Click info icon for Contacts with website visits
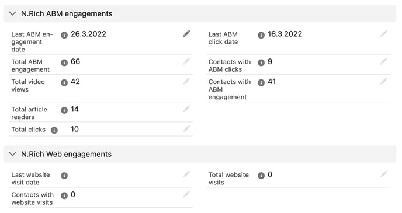The width and height of the screenshot is (402, 213). click(64, 195)
